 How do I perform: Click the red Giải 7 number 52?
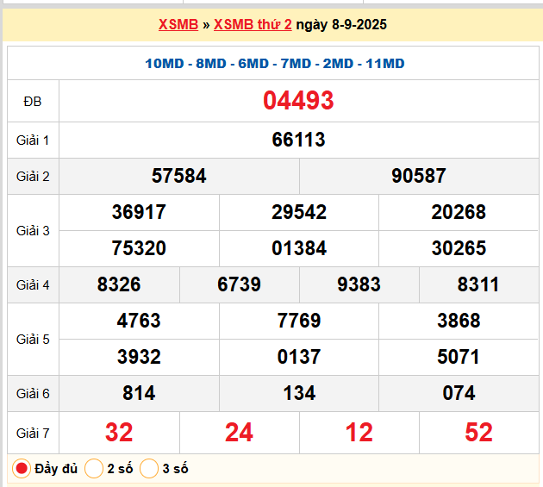pyautogui.click(x=478, y=431)
